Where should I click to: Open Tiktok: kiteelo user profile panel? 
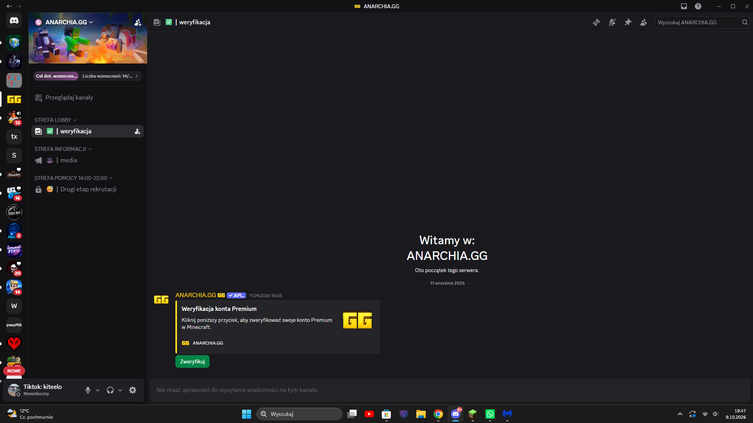pos(43,390)
